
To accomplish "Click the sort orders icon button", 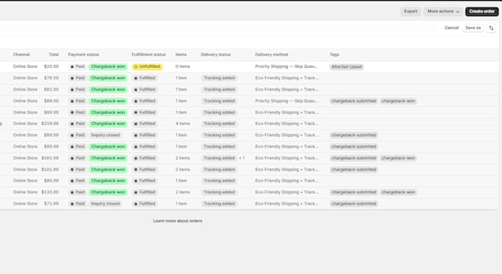I will pyautogui.click(x=491, y=28).
